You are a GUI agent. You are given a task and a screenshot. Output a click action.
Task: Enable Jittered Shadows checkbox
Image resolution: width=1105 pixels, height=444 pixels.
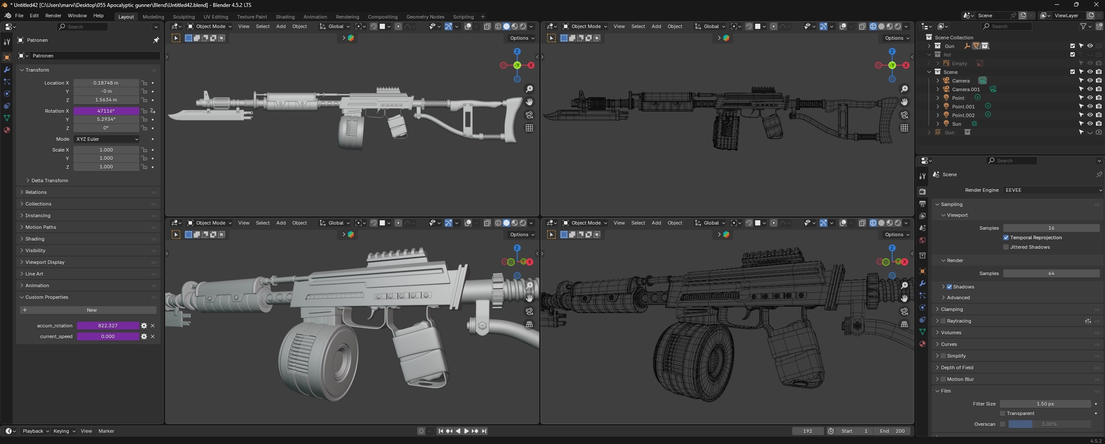point(1006,247)
